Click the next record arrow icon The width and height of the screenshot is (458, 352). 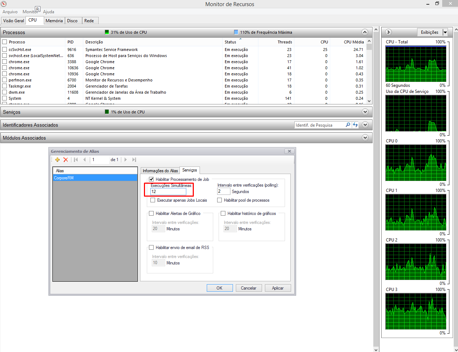pos(125,160)
